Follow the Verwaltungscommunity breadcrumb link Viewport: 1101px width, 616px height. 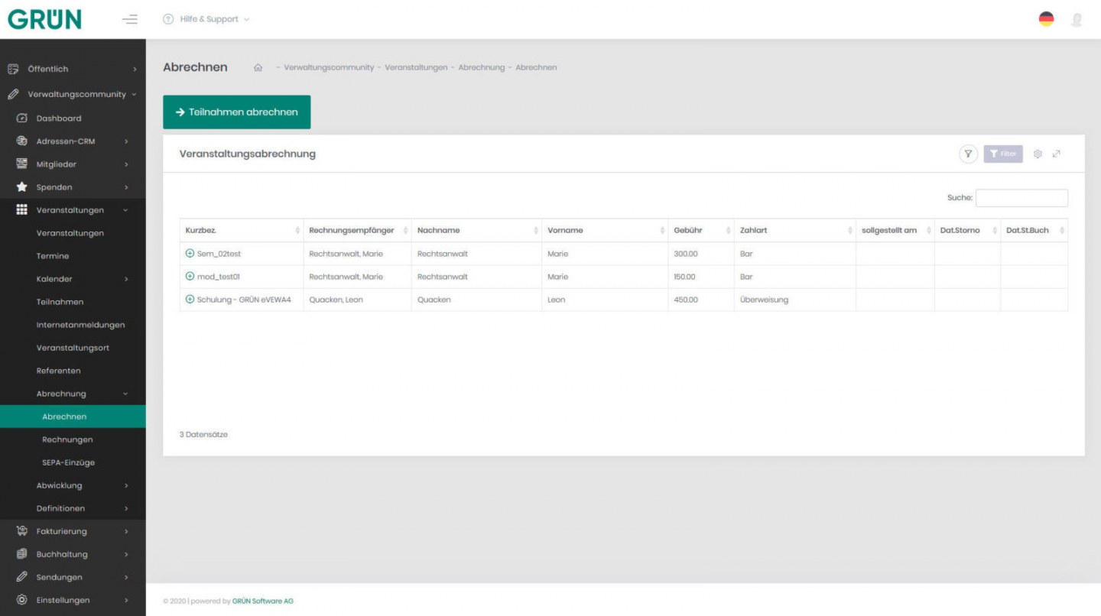click(329, 67)
